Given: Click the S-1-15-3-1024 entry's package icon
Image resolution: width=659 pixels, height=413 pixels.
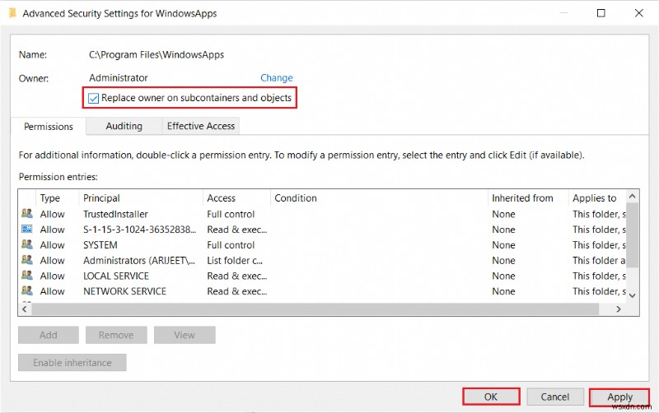Looking at the screenshot, I should coord(26,230).
